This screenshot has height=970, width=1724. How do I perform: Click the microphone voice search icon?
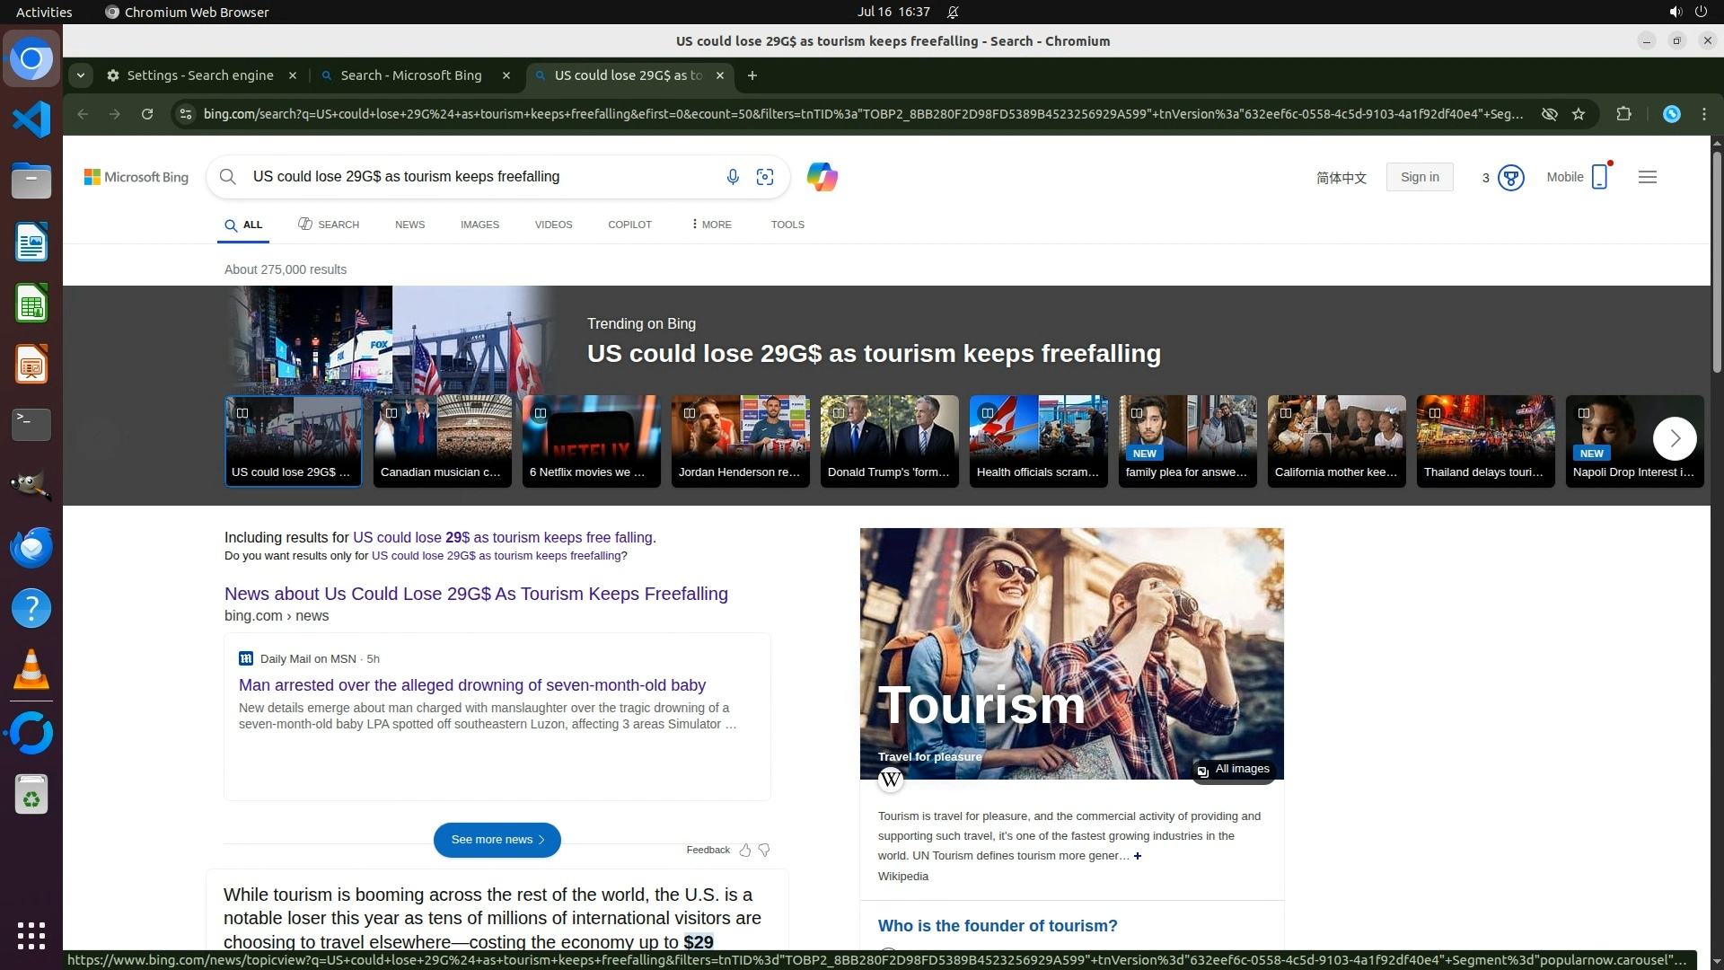click(x=733, y=177)
